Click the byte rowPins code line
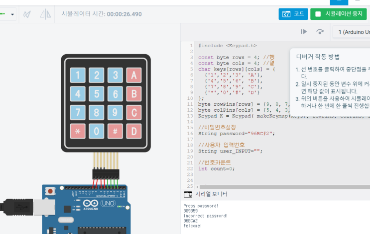Viewport: 370px width, 234px height. click(x=244, y=104)
